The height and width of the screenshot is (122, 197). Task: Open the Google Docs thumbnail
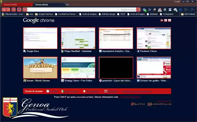click(40, 38)
